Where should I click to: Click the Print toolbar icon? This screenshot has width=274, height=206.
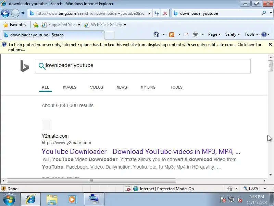pos(195,34)
